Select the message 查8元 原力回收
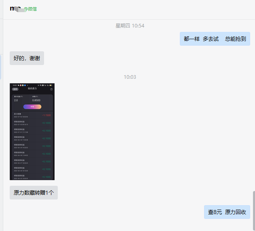The width and height of the screenshot is (255, 231). tap(227, 212)
